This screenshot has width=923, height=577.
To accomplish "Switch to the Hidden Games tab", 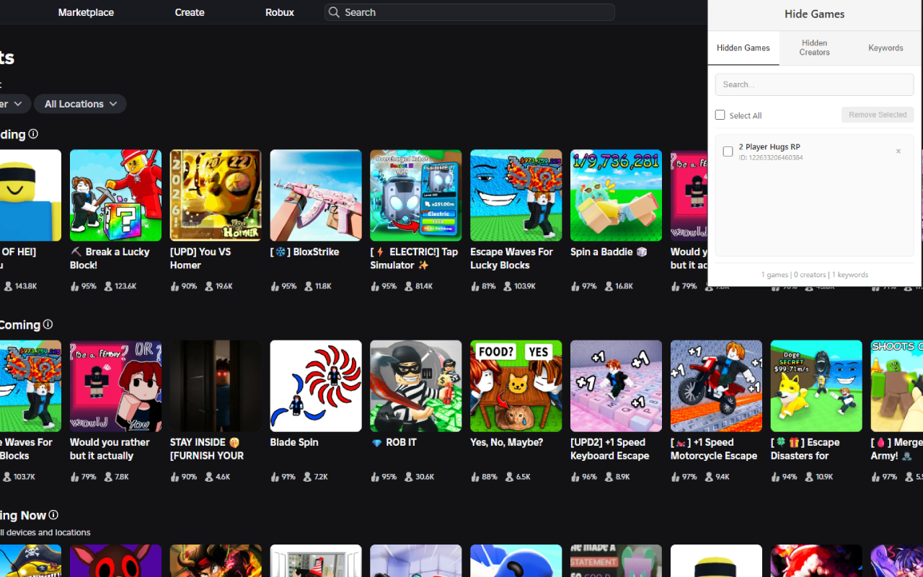I will [743, 48].
